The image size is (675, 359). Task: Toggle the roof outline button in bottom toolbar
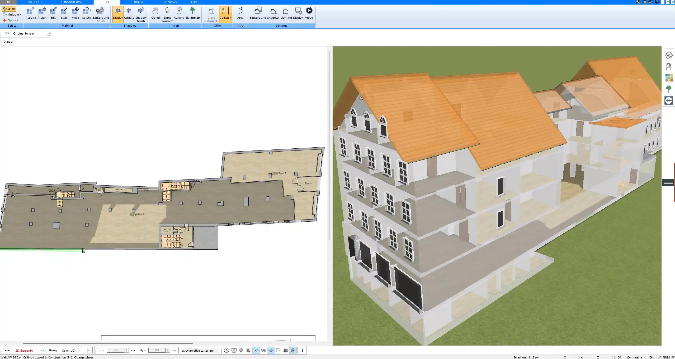click(x=256, y=350)
